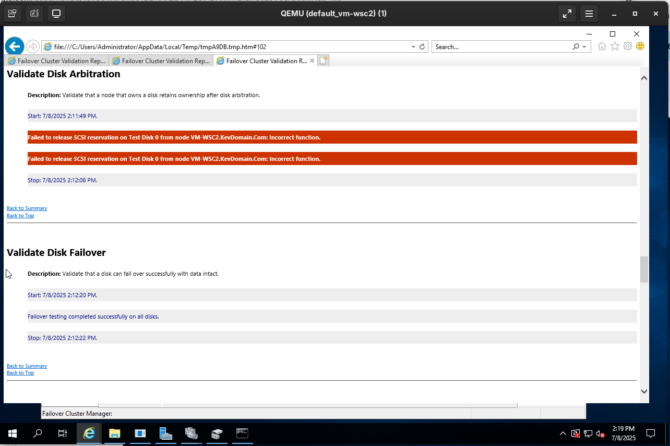The height and width of the screenshot is (446, 670).
Task: Click Back to Summary under Validate Disk Arbitration
Action: click(27, 208)
